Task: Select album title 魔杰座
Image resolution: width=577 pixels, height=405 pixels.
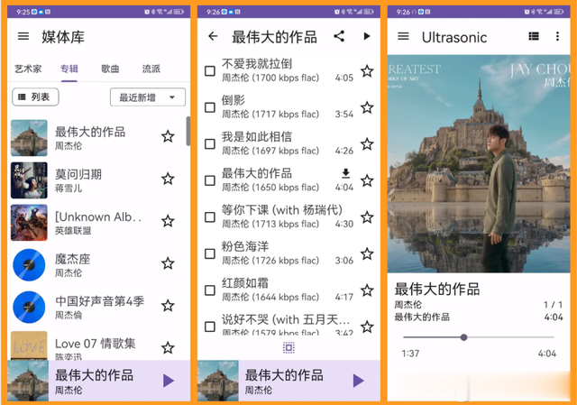Action: coord(72,259)
